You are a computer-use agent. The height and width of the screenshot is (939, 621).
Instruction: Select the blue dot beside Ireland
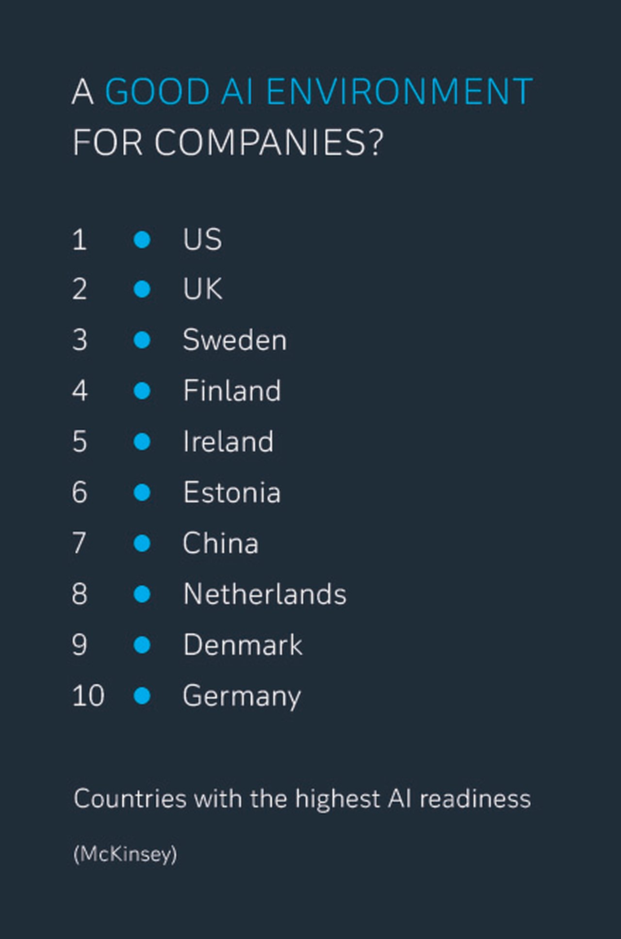[x=142, y=442]
